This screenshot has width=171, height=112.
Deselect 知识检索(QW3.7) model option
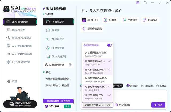tap(98, 71)
